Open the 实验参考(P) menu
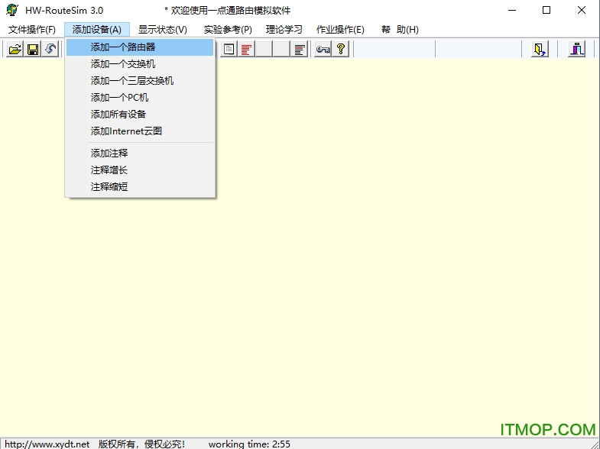This screenshot has height=449, width=600. click(x=228, y=30)
